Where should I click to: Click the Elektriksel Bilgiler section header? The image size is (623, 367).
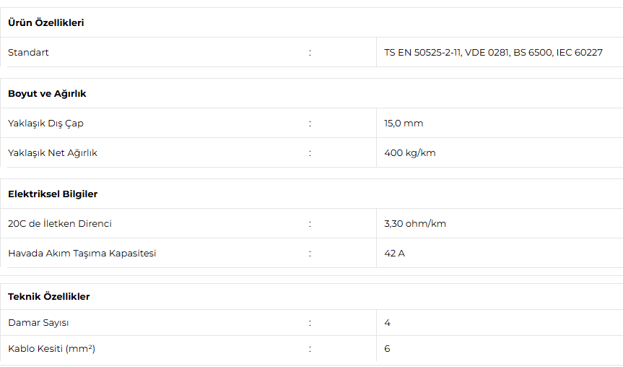[x=53, y=194]
